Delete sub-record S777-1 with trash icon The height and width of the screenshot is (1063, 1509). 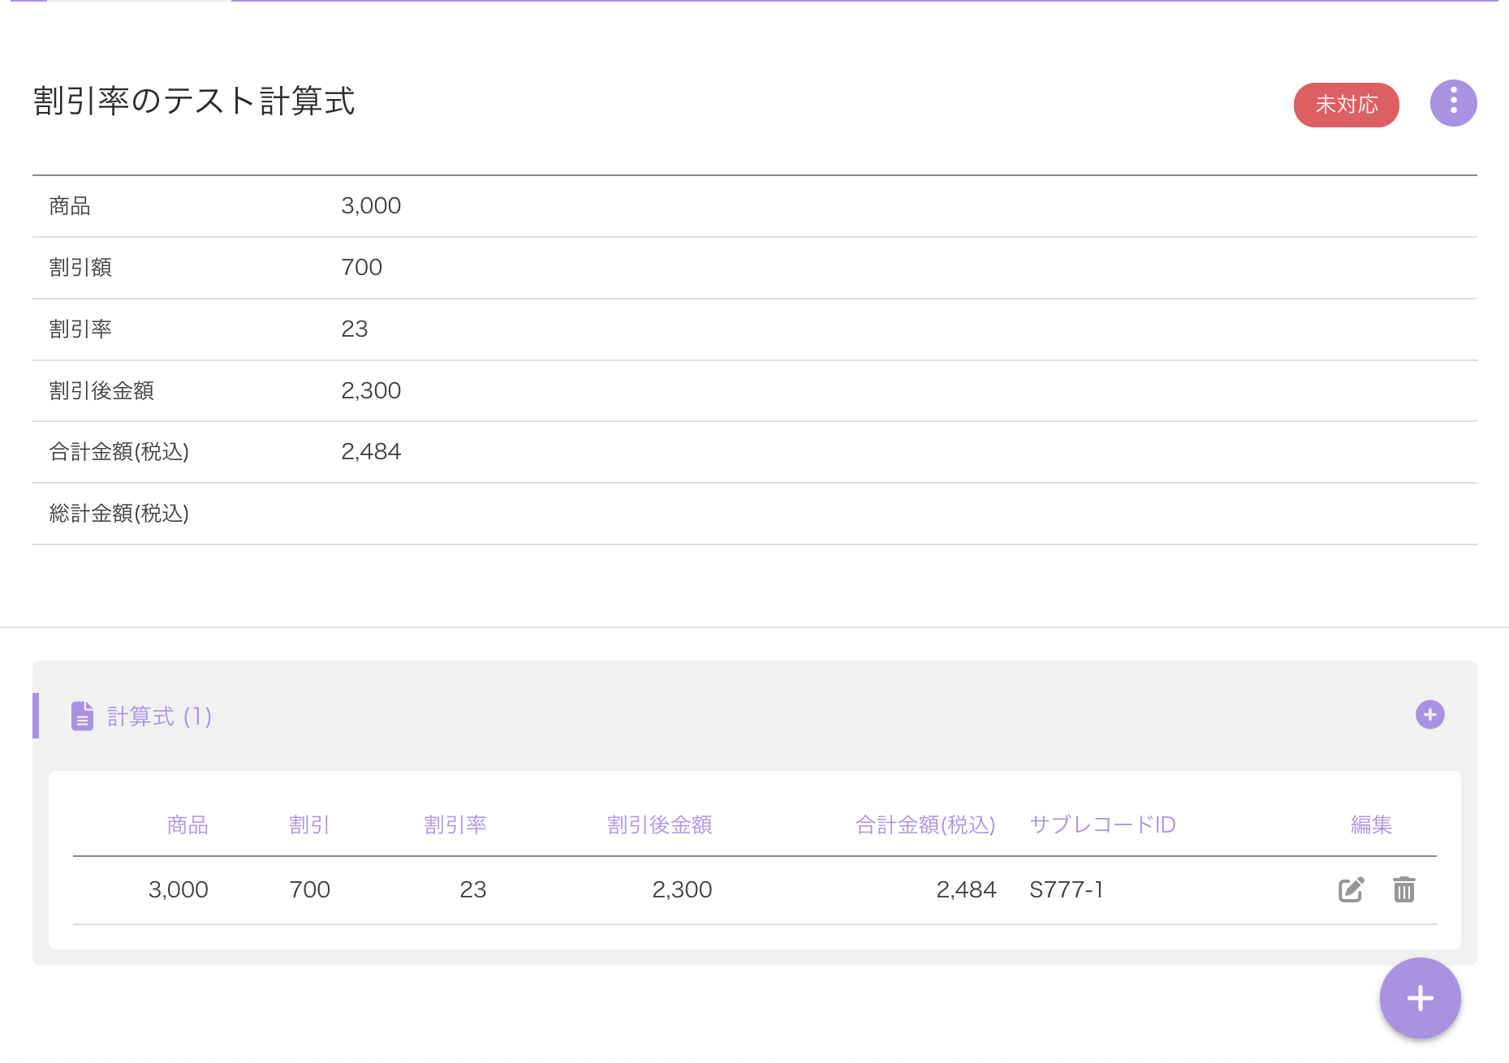pyautogui.click(x=1403, y=889)
